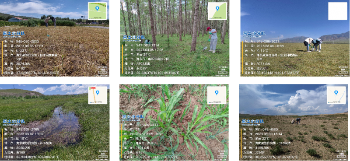Open the map inset on the poplar forest photo

217,11
